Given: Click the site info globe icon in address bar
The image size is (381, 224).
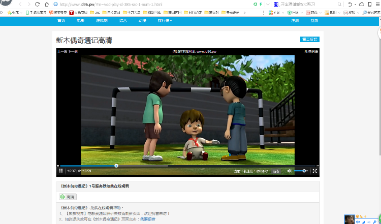Looking at the screenshot, I should tap(55, 4).
